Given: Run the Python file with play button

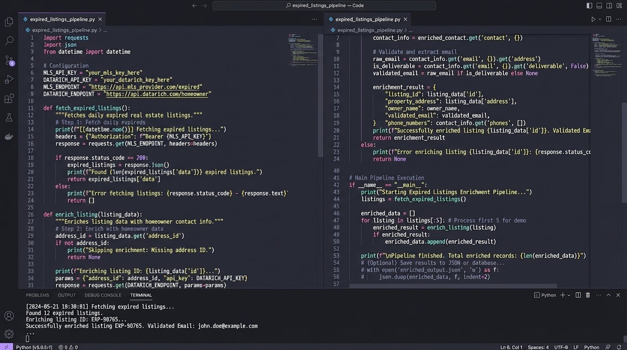Looking at the screenshot, I should 593,19.
